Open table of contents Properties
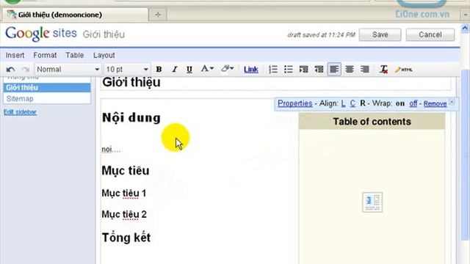 (x=295, y=103)
